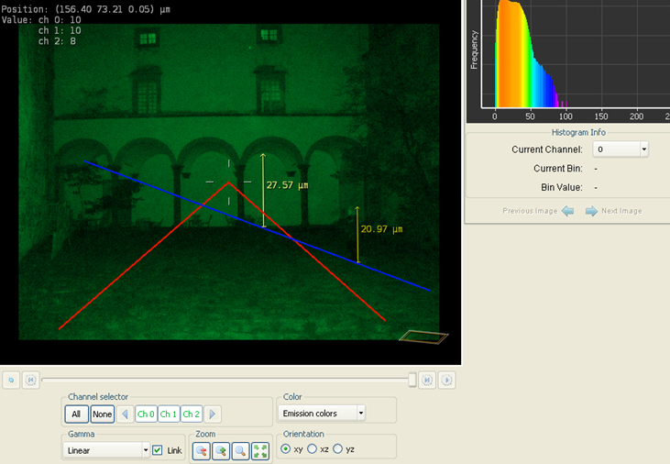Screen dimensions: 670x464
Task: Reset zoom with the plain magnifier icon
Action: pyautogui.click(x=240, y=450)
